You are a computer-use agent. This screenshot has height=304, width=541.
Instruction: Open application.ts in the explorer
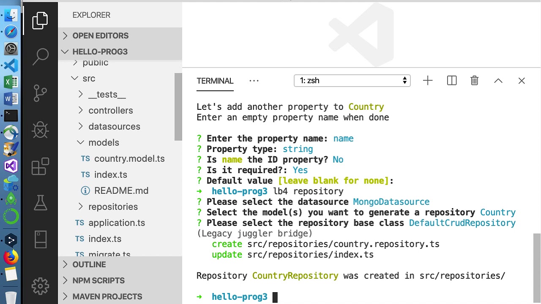pyautogui.click(x=117, y=223)
